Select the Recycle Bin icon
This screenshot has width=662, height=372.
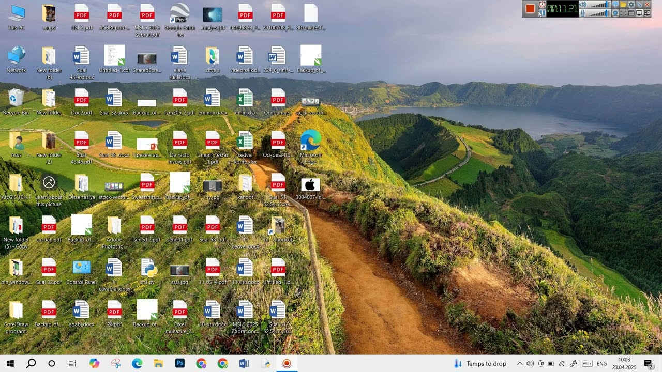click(x=16, y=102)
